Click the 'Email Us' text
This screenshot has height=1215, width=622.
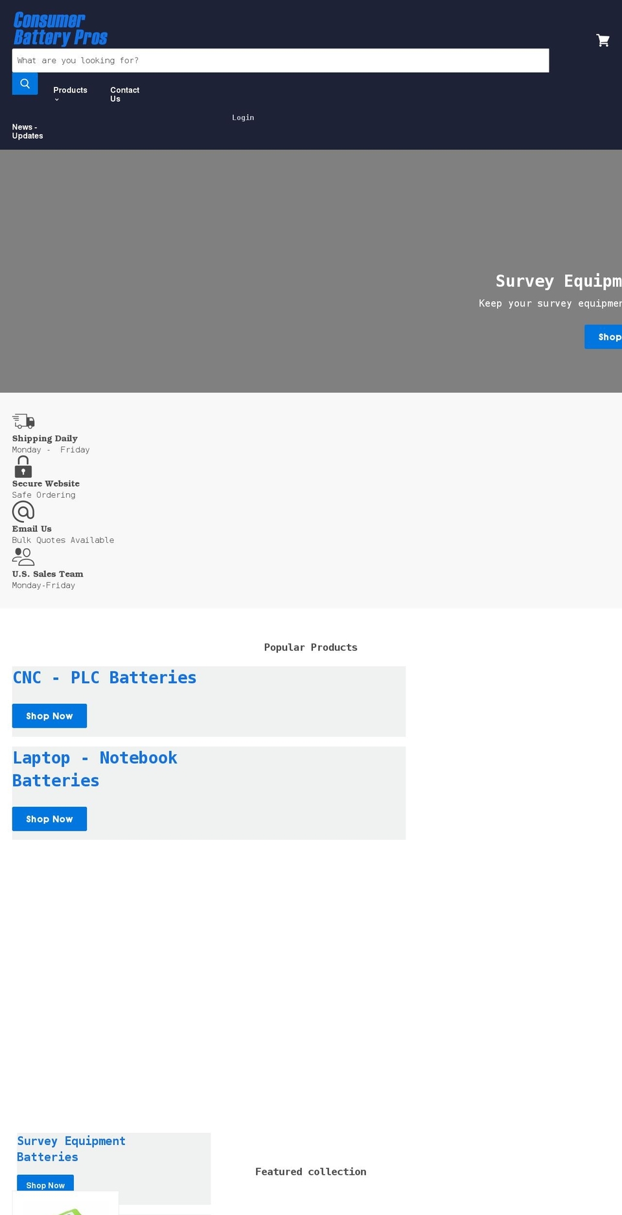[x=32, y=529]
